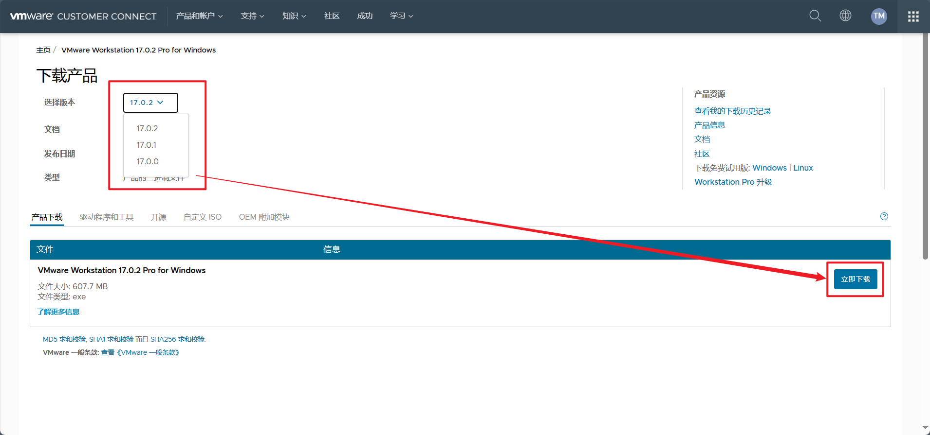The image size is (930, 435).
Task: Click the page vertical scrollbar
Action: (925, 146)
